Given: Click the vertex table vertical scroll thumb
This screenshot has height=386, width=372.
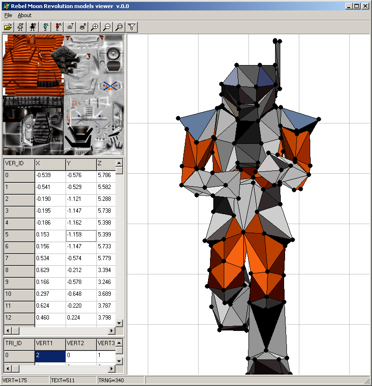Looking at the screenshot, I should pyautogui.click(x=119, y=170).
